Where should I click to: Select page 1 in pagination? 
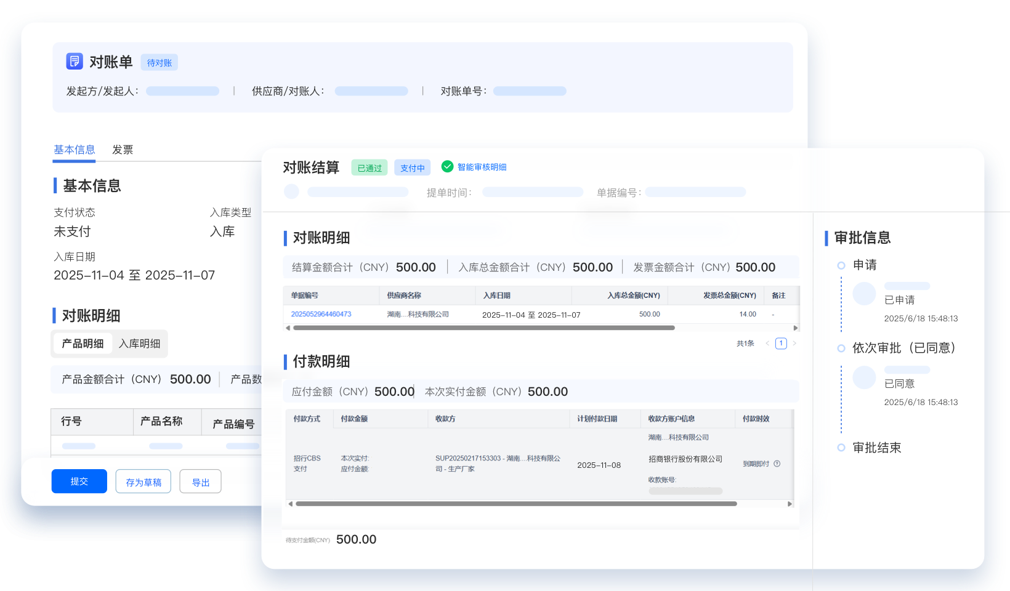click(781, 344)
